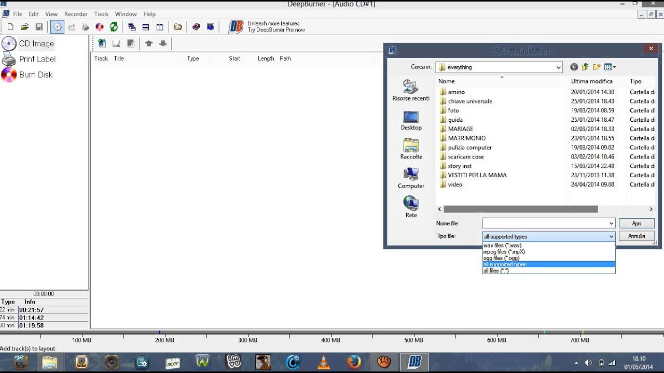Click the move track up arrow
This screenshot has width=664, height=373.
[x=149, y=44]
